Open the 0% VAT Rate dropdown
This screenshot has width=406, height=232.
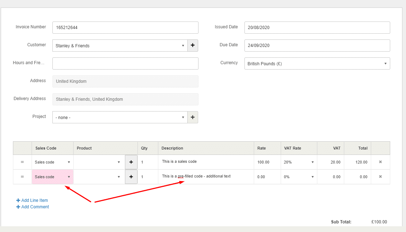pos(299,177)
